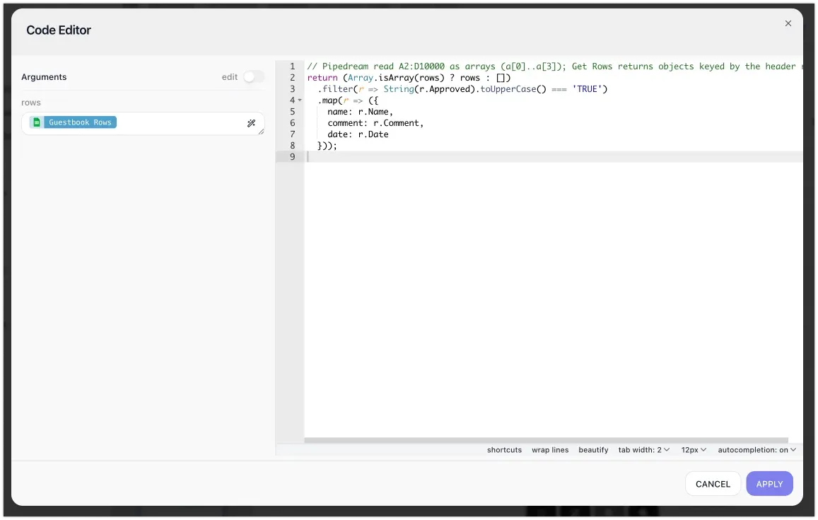Click '}));' on line 8
Image resolution: width=818 pixels, height=520 pixels.
coord(327,146)
